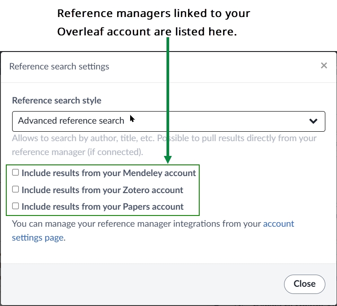Click the "Include results from your Papers account" label
Screen dimensions: 337x306
(102, 207)
